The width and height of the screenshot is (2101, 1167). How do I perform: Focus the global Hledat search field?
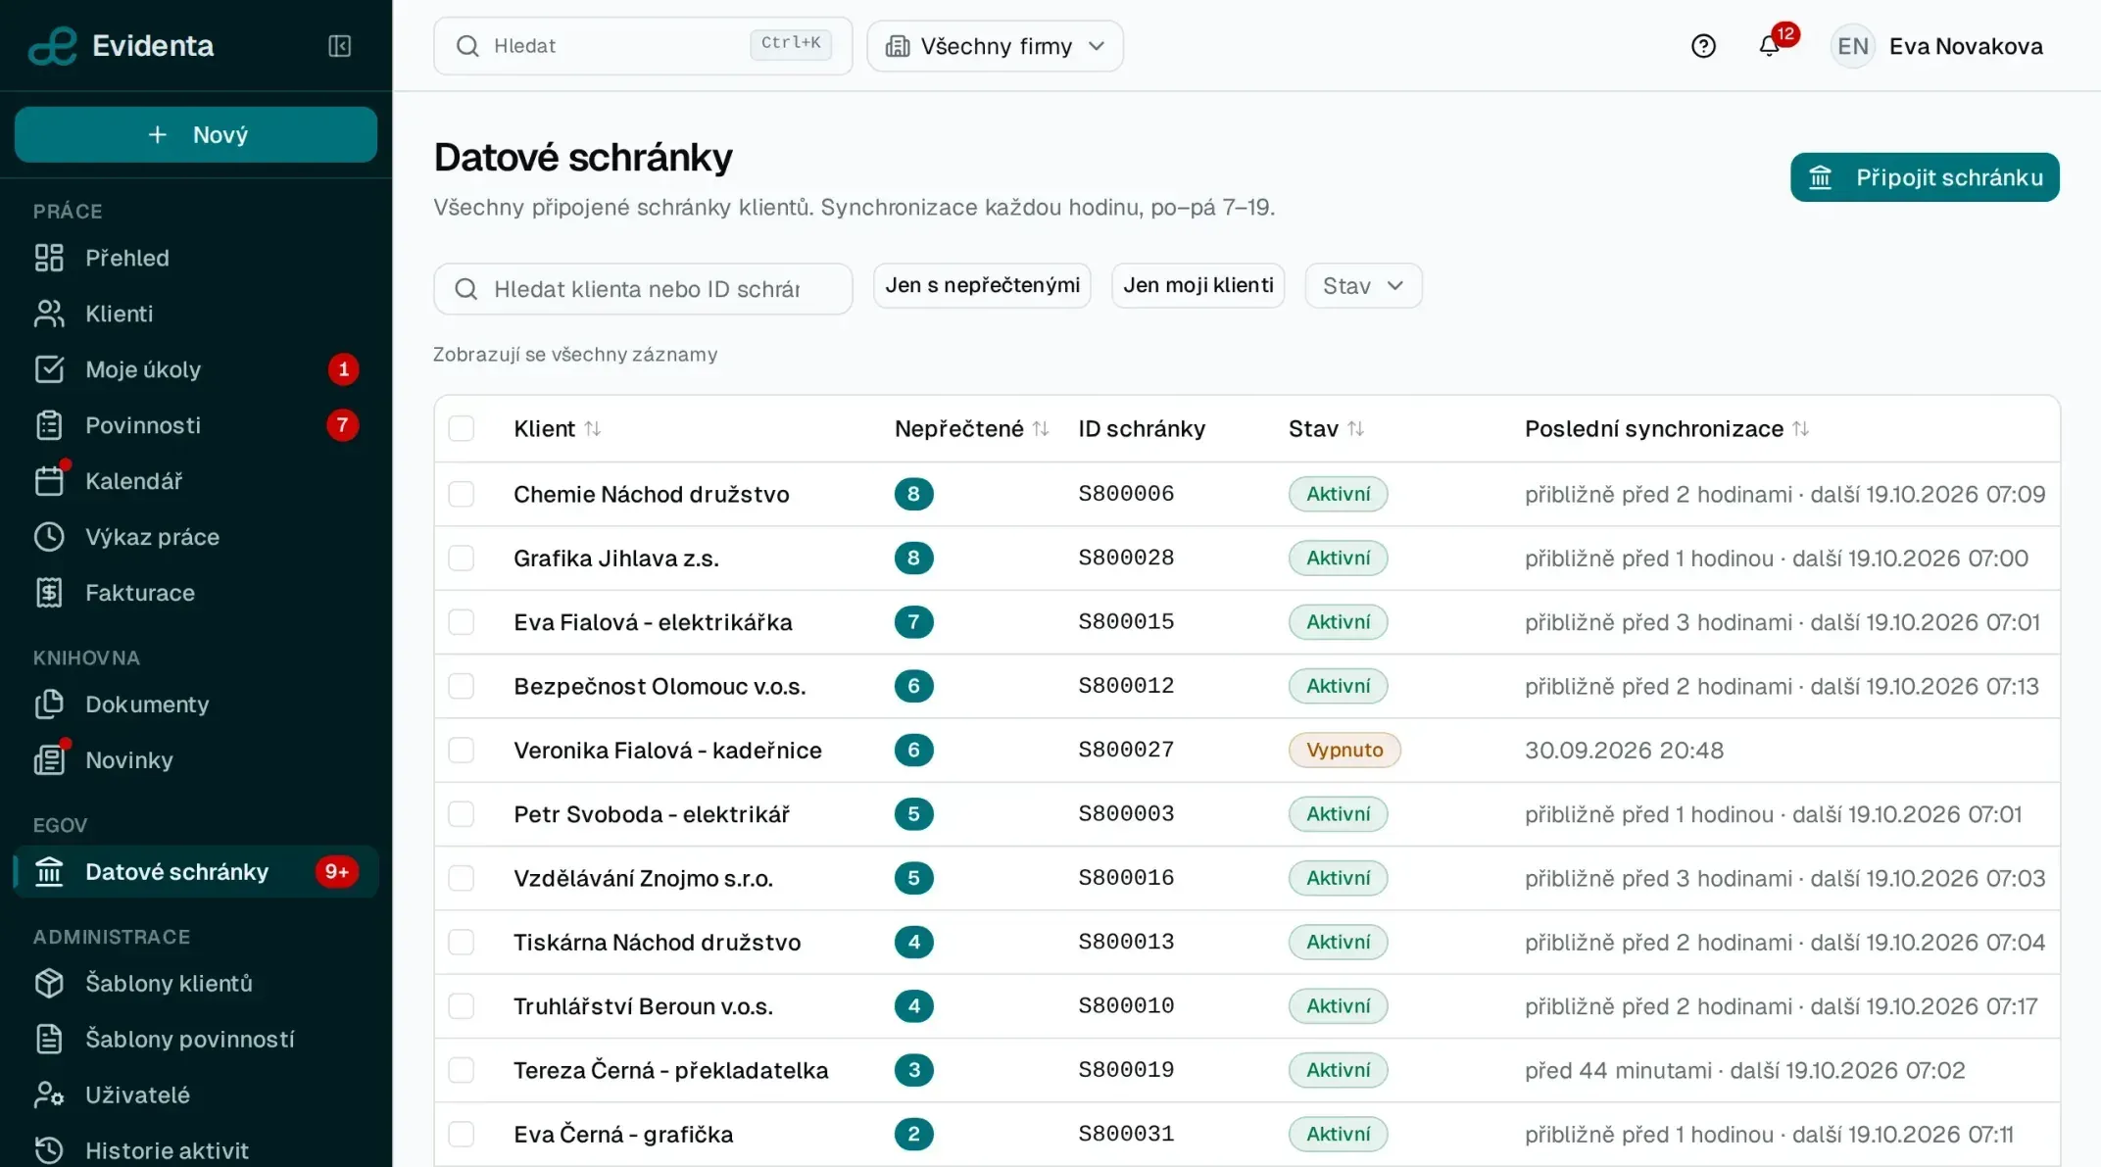[643, 46]
